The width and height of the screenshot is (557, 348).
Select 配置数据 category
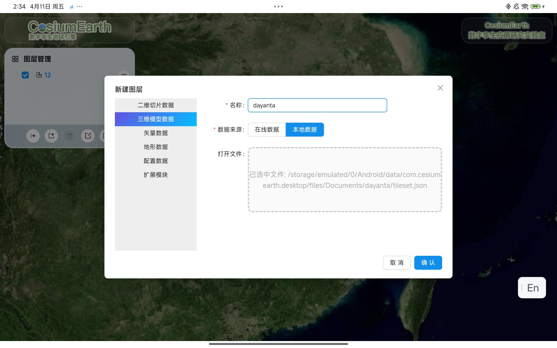coord(156,161)
